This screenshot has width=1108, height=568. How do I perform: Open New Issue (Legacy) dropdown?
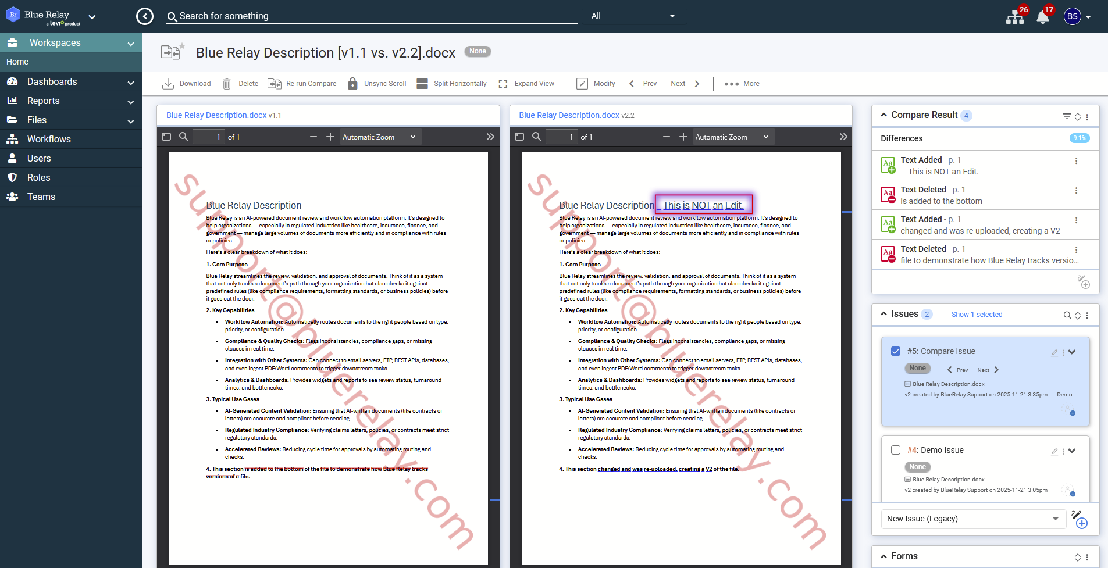[x=972, y=519]
